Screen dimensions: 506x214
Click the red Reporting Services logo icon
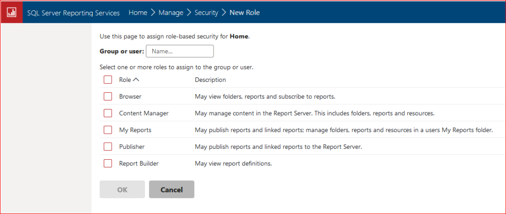(11, 13)
